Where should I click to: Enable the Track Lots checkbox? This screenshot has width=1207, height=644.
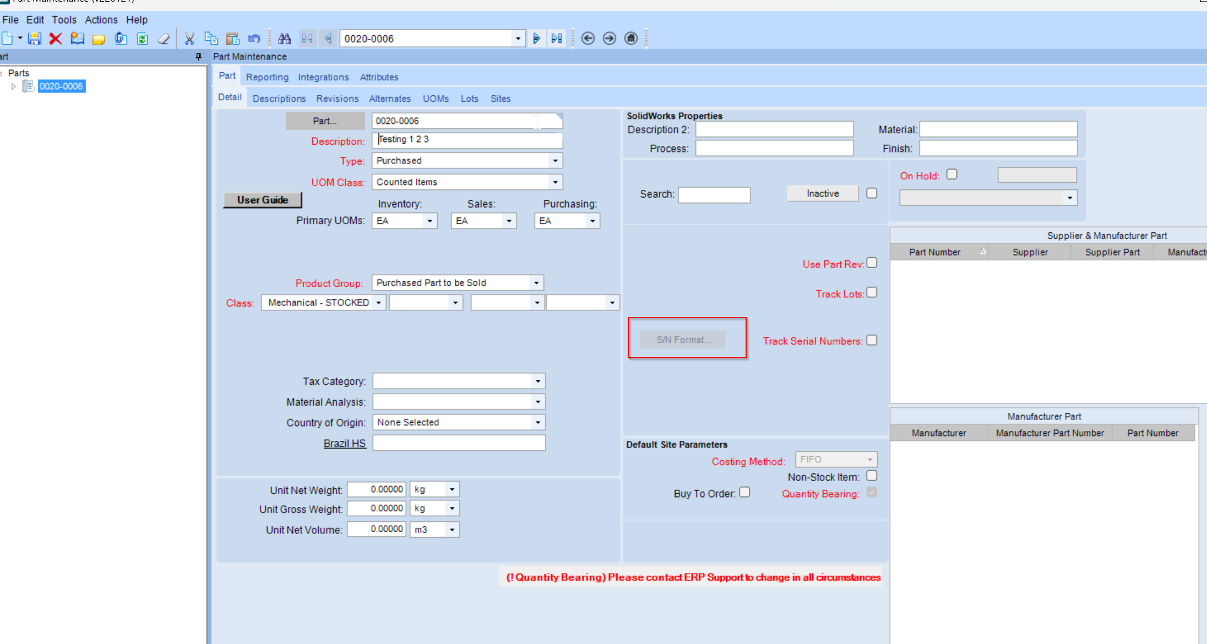tap(872, 293)
